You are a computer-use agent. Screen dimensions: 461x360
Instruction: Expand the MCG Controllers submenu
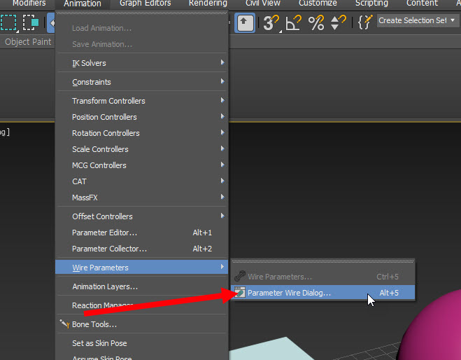click(142, 165)
